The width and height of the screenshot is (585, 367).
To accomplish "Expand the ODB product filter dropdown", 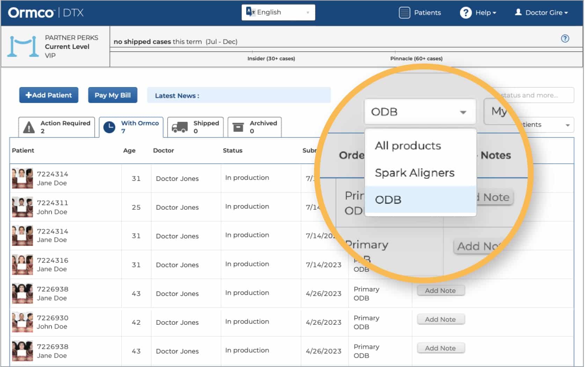I will (420, 112).
